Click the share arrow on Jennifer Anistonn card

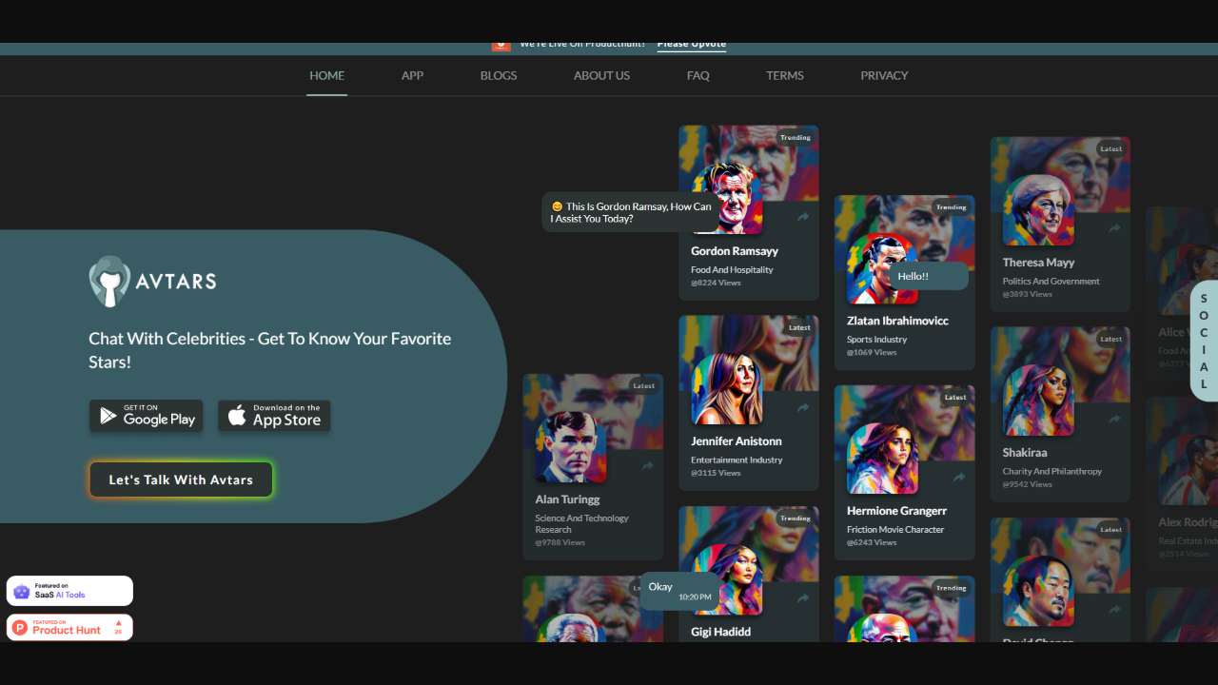pyautogui.click(x=803, y=407)
